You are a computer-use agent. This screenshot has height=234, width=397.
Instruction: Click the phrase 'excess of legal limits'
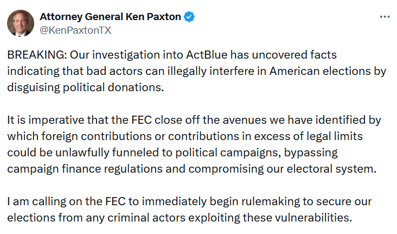pos(309,136)
